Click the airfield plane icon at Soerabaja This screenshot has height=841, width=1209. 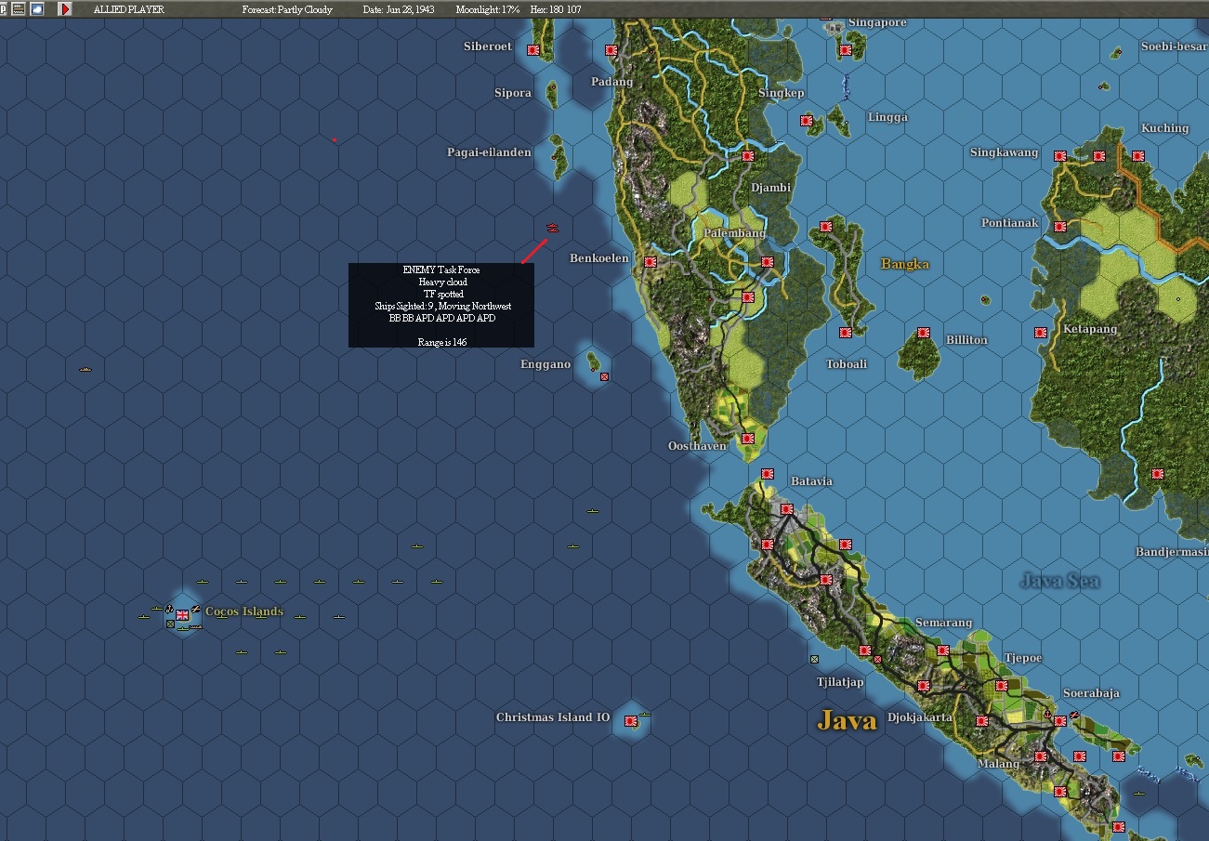coord(1073,716)
